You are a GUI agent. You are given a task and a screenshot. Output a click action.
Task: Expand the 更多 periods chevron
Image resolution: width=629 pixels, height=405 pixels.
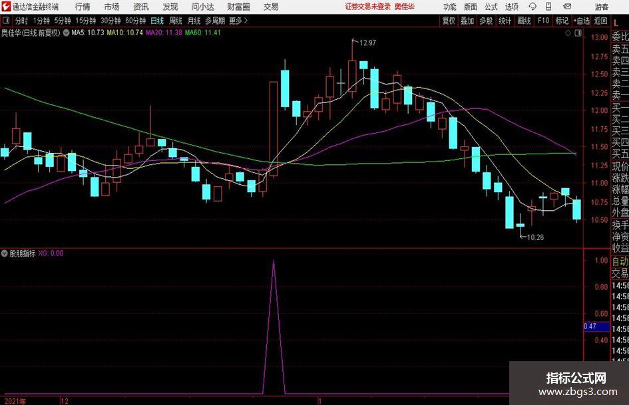point(238,21)
